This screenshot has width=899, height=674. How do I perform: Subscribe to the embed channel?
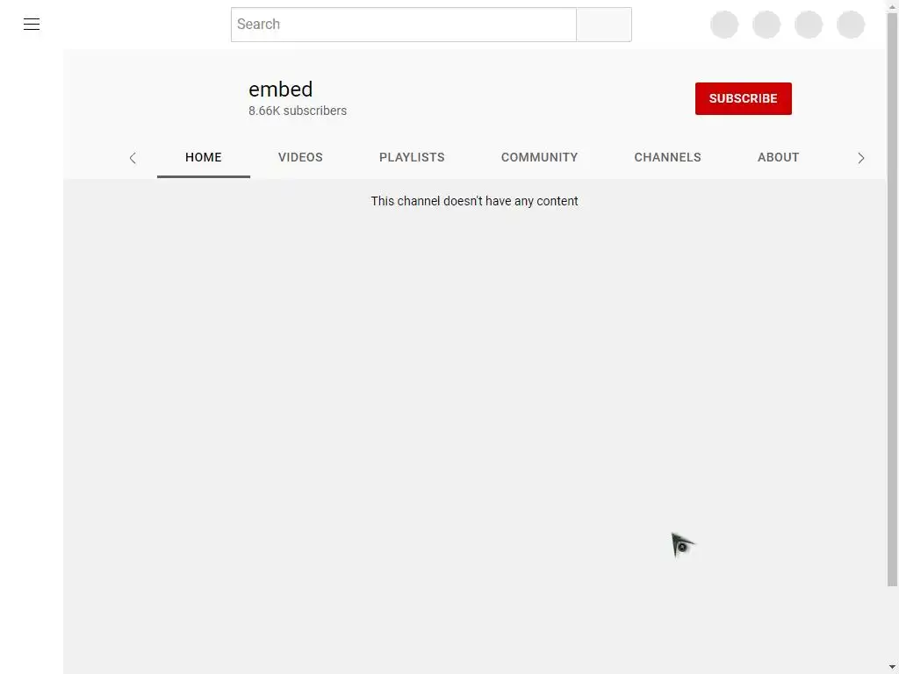(x=743, y=98)
